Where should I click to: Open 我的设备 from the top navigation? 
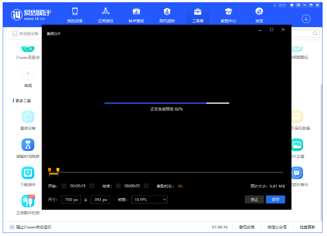pyautogui.click(x=75, y=15)
